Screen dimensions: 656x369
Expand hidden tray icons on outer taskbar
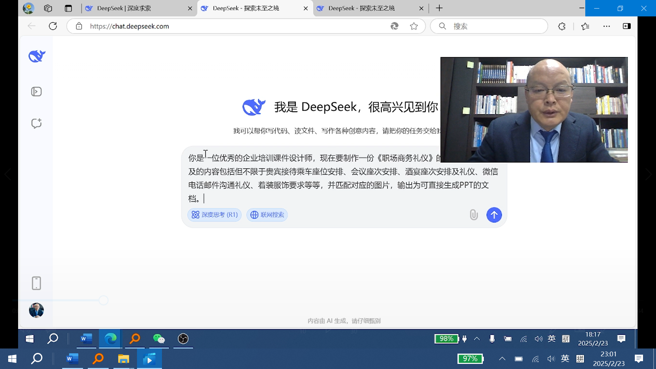(502, 359)
